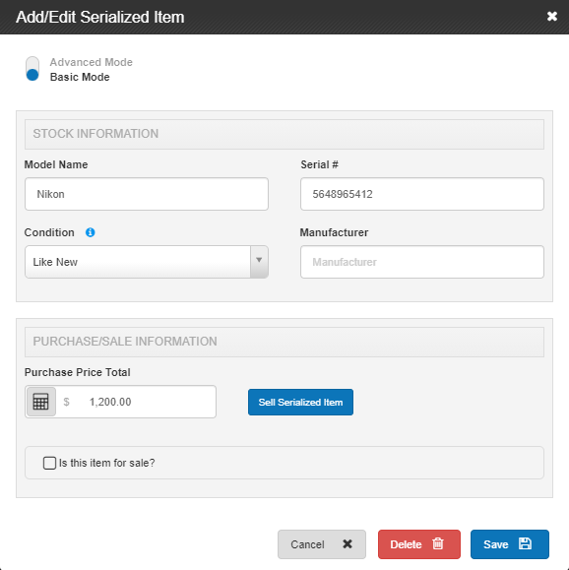Expand the Condition dropdown arrow
The height and width of the screenshot is (570, 569).
pos(259,262)
